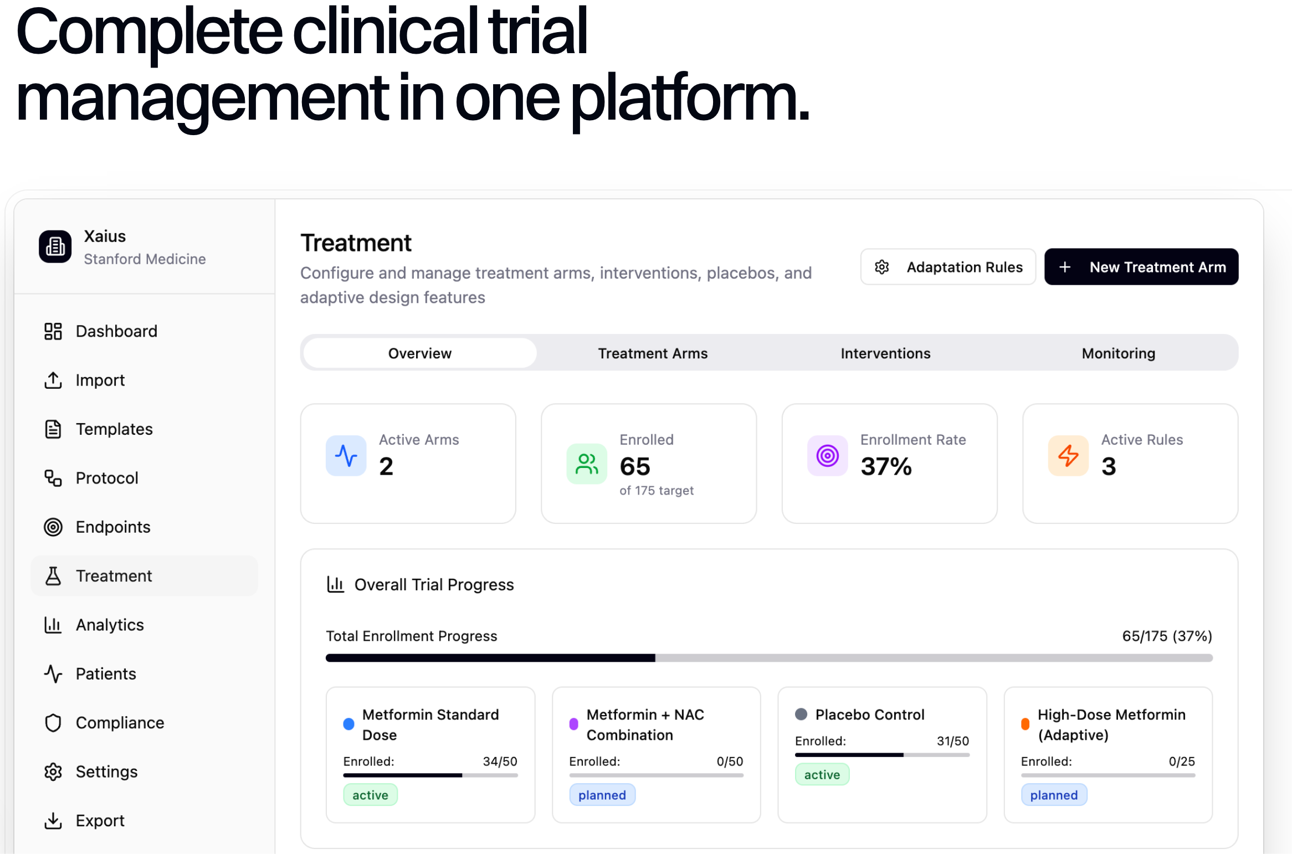Select the Metformin Standard Dose arm card
Viewport: 1292px width, 854px height.
click(x=430, y=754)
